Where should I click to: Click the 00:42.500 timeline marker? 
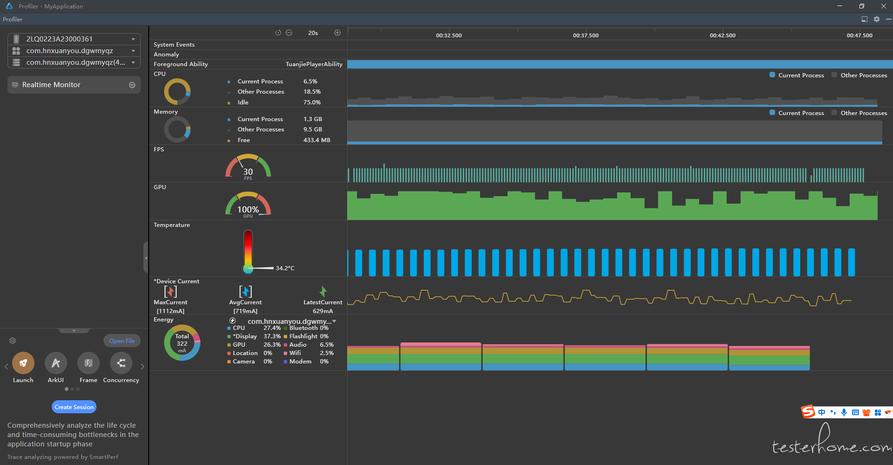(723, 35)
